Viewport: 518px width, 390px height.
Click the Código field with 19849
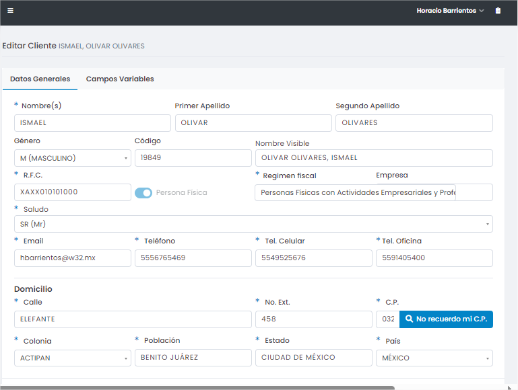(193, 158)
